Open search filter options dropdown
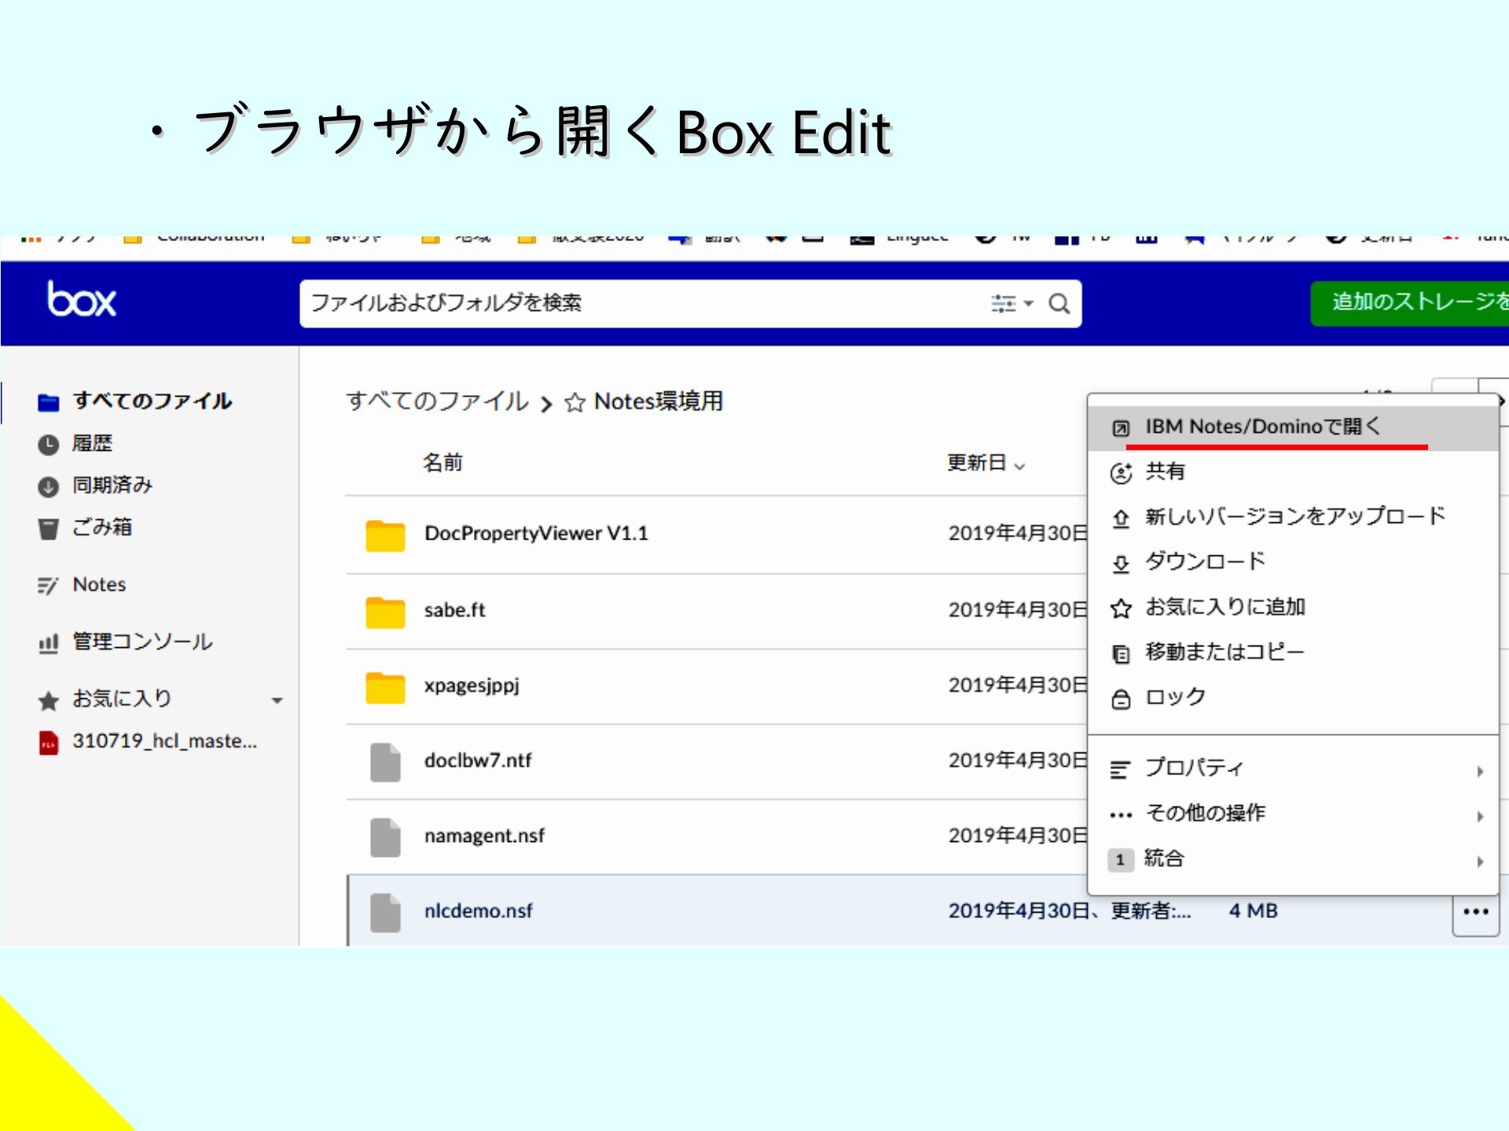1509x1131 pixels. click(x=1012, y=303)
